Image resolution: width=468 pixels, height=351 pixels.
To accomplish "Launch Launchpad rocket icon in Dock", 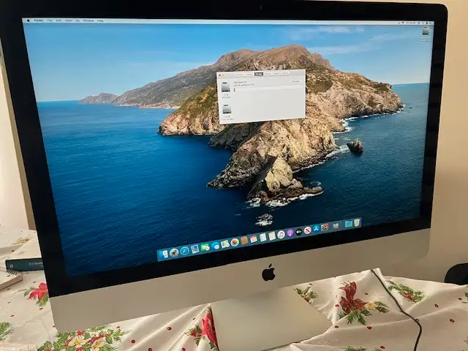I will tap(174, 252).
